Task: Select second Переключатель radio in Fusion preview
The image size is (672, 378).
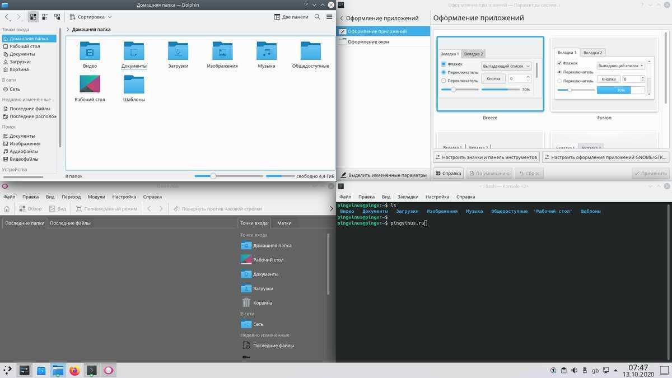Action: click(559, 81)
